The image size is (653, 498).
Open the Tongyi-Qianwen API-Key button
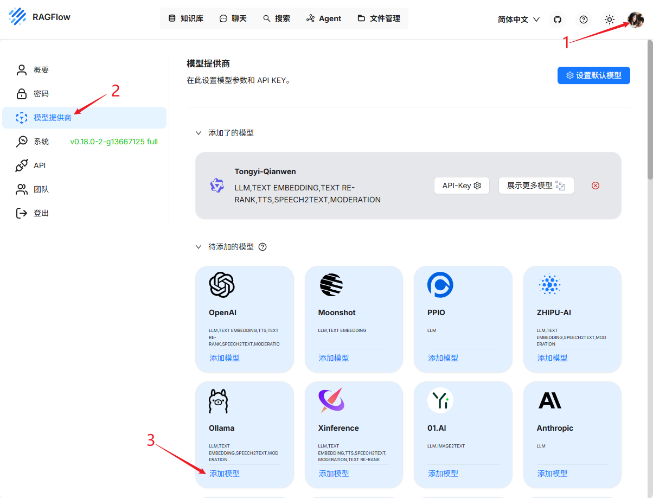pos(462,186)
